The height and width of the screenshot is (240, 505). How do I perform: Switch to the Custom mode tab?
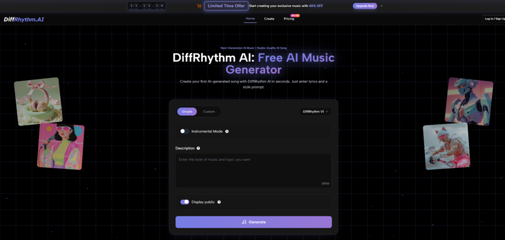[209, 112]
